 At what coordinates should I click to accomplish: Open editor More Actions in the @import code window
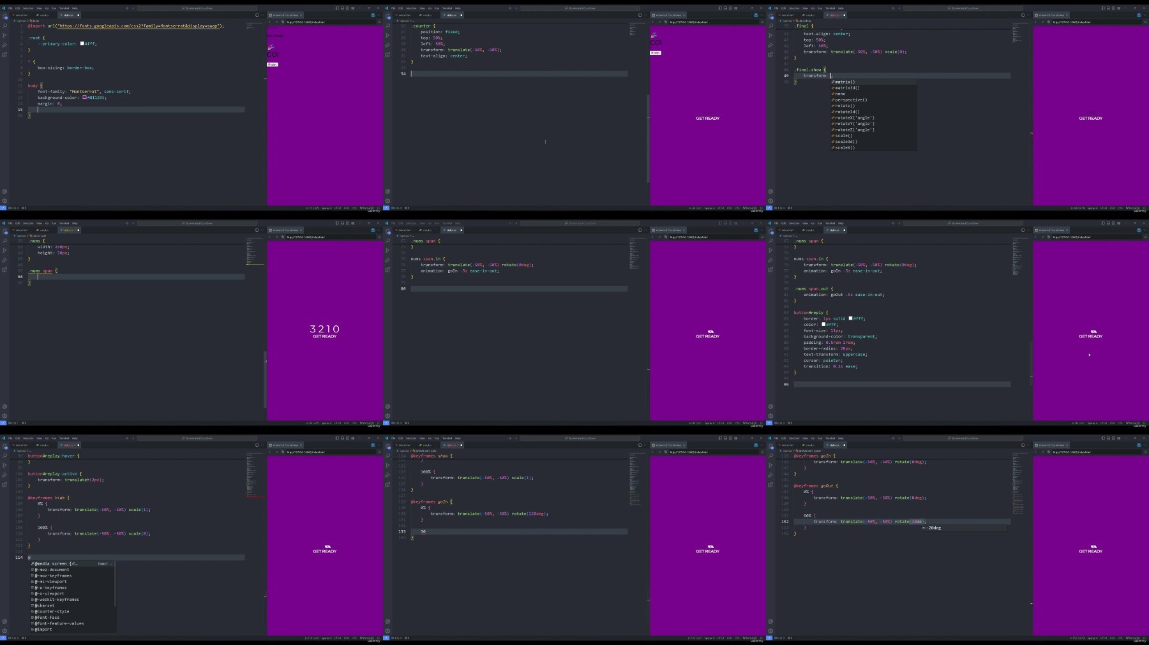(262, 15)
